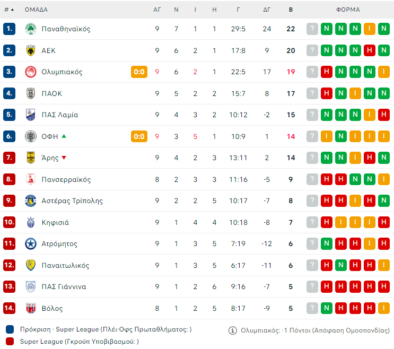Click the info icon beside Ολυμπιακός penalty note
The width and height of the screenshot is (394, 349).
click(x=232, y=330)
